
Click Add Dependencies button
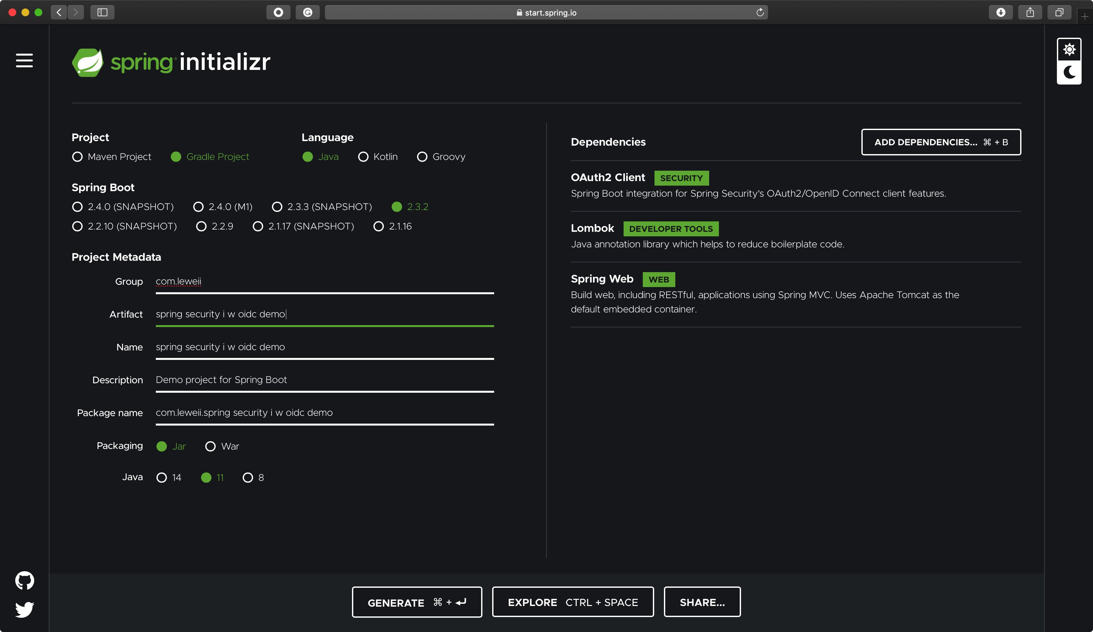point(941,142)
